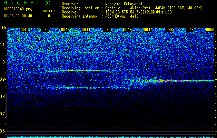This screenshot has height=138, width=217.
Task: Click the 0049 time marker
Action: 189,30
